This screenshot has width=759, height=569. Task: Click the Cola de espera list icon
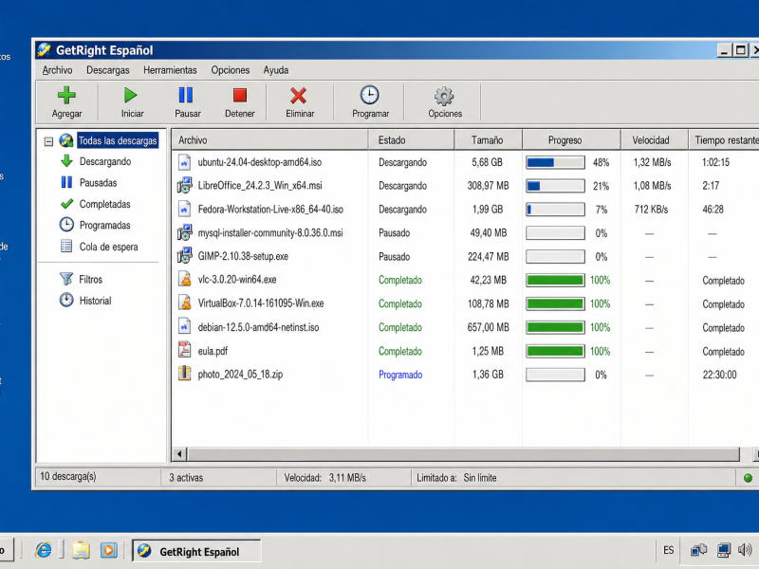[66, 247]
